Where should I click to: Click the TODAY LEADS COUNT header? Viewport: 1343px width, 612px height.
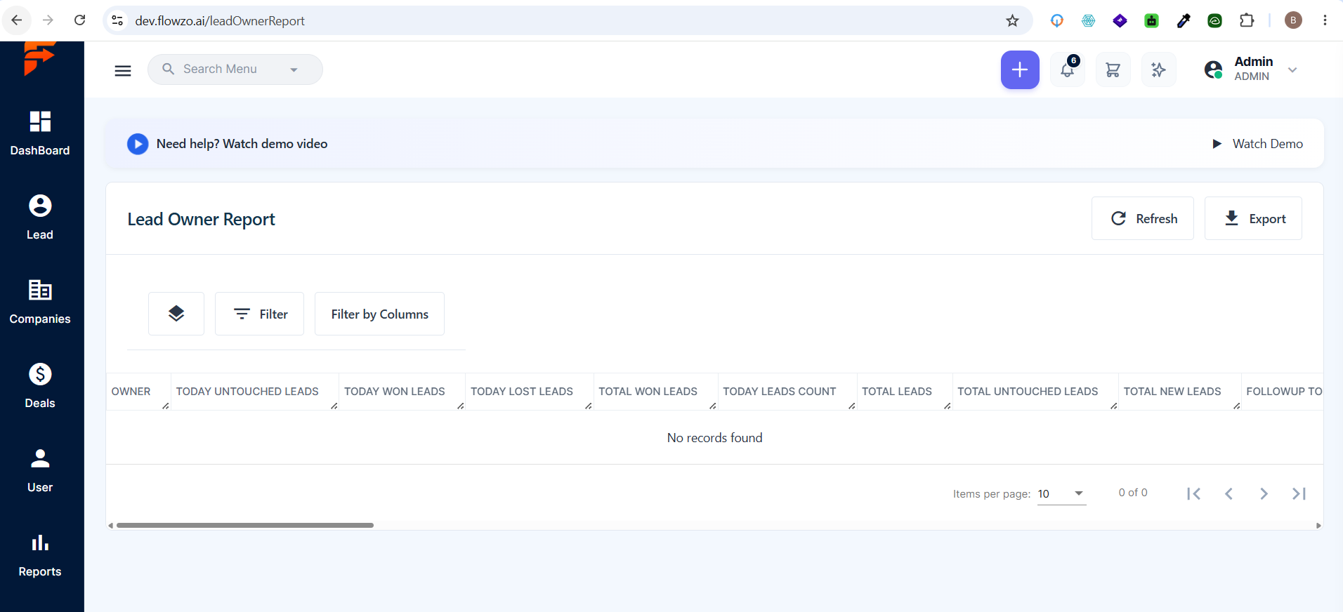click(x=780, y=392)
